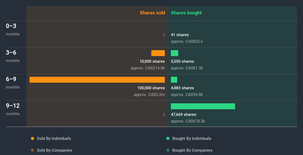Click the approx. CA$825.6 amount
The image size is (303, 155).
(x=187, y=41)
